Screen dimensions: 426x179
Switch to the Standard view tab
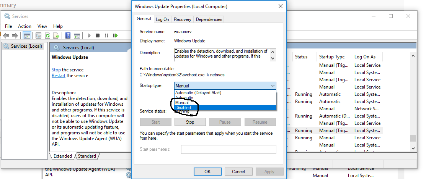tap(87, 156)
